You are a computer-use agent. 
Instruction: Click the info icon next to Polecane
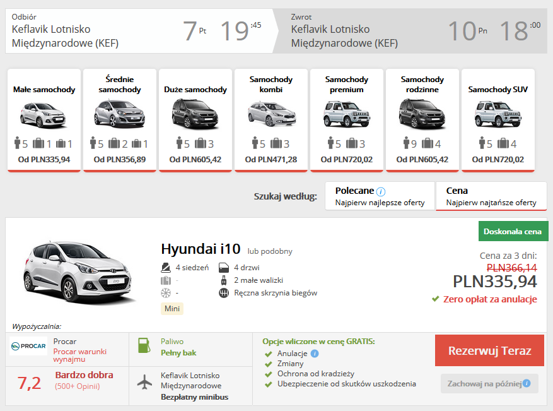point(381,191)
